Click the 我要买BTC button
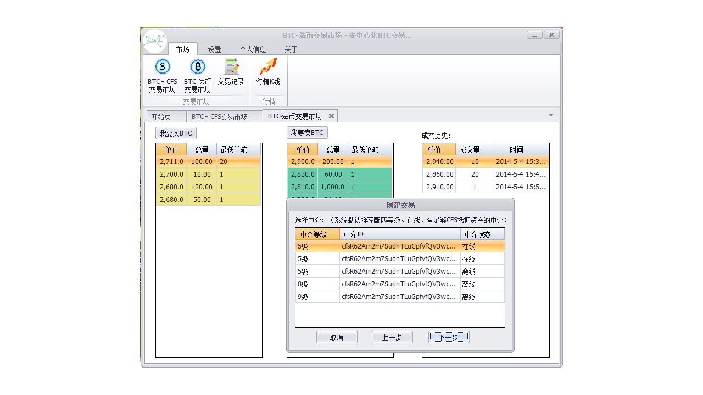The image size is (703, 395). [176, 133]
